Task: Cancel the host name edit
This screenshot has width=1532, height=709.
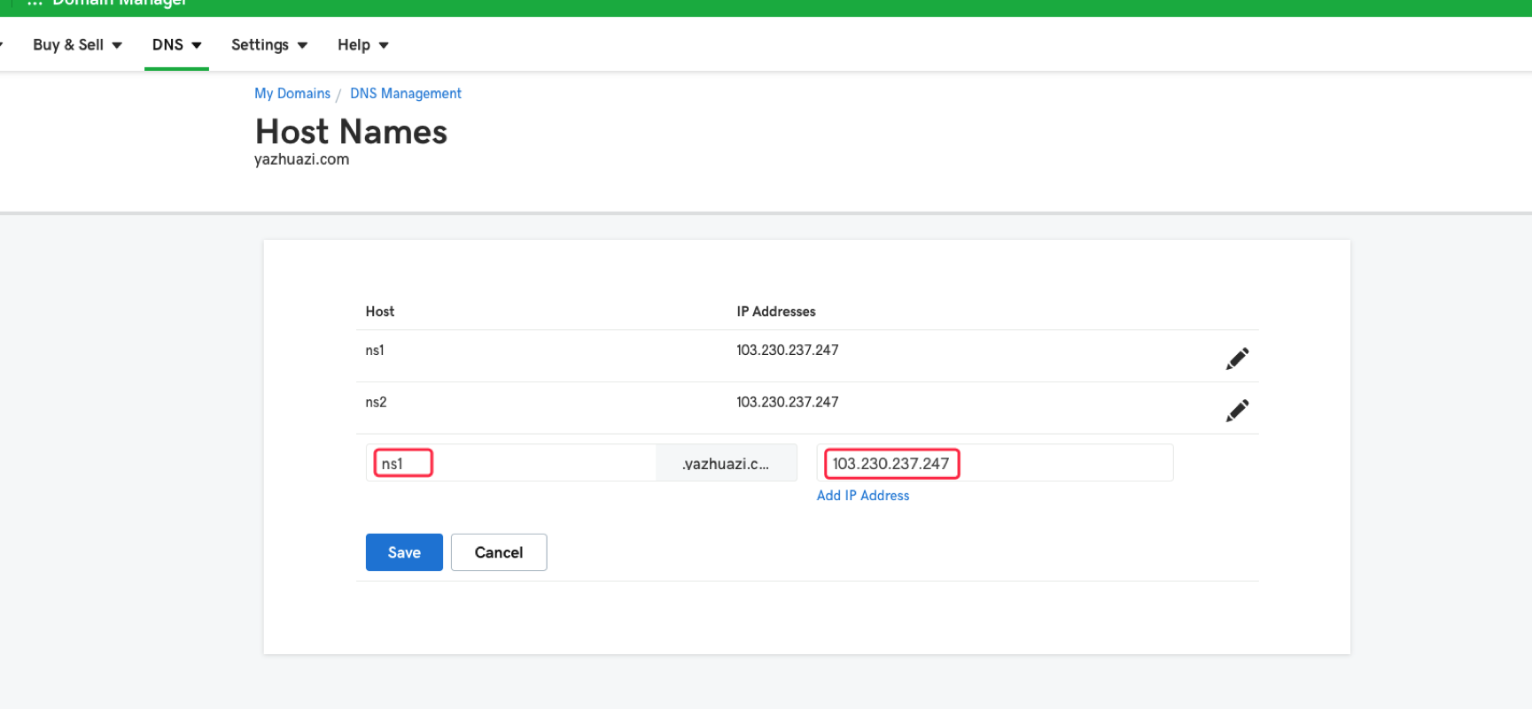Action: 498,552
